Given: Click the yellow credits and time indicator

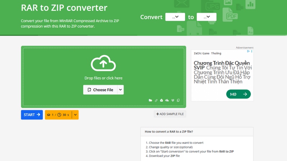Looking at the screenshot, I should coord(58,115).
